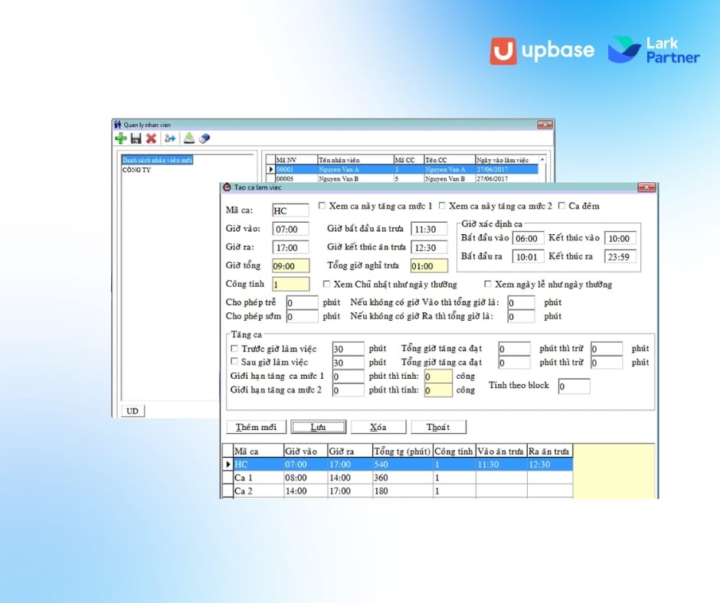
Task: Toggle 'Xem Chủ nhật như ngày thường'
Action: (x=326, y=284)
